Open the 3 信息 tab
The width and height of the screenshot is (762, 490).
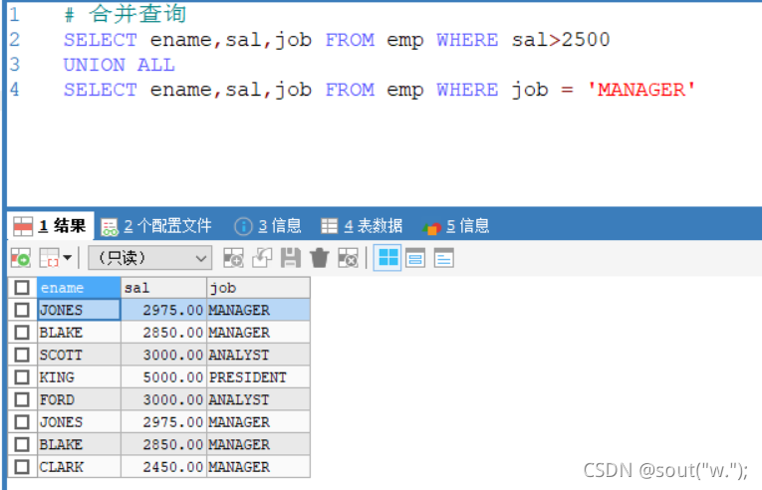click(268, 226)
